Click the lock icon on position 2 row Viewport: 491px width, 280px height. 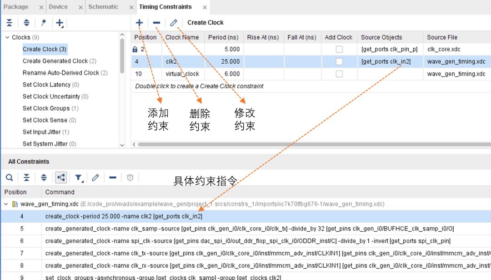click(x=135, y=50)
